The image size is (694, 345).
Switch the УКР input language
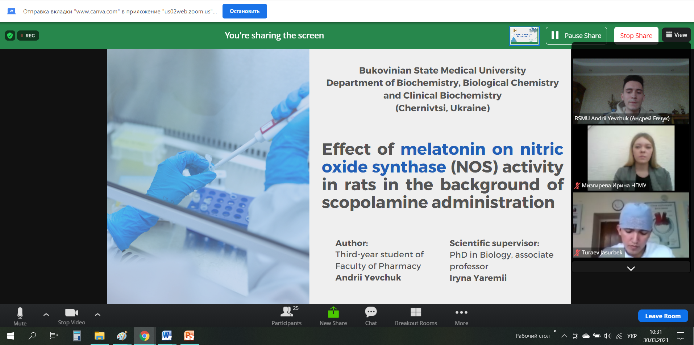coord(632,336)
